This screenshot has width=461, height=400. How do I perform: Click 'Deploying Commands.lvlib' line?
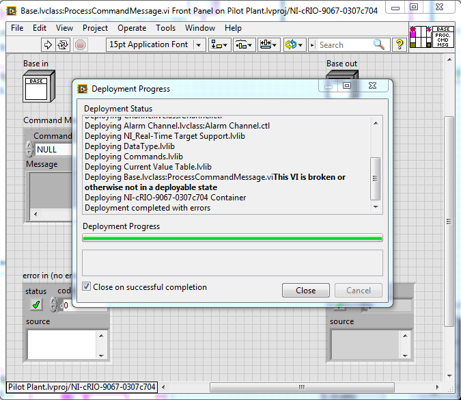click(x=134, y=157)
